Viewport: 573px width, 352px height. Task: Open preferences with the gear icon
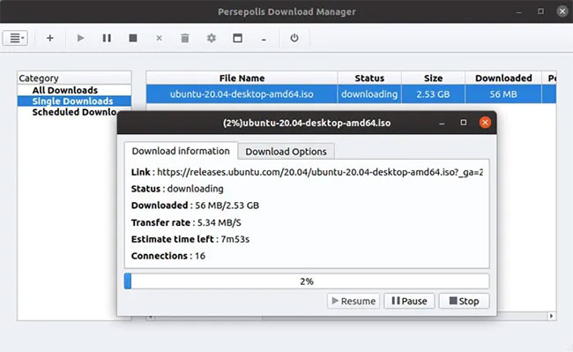212,38
